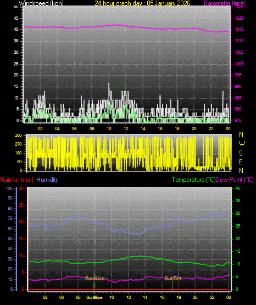Click the red "Rainfall (mm)" label
The width and height of the screenshot is (256, 305).
(x=16, y=180)
